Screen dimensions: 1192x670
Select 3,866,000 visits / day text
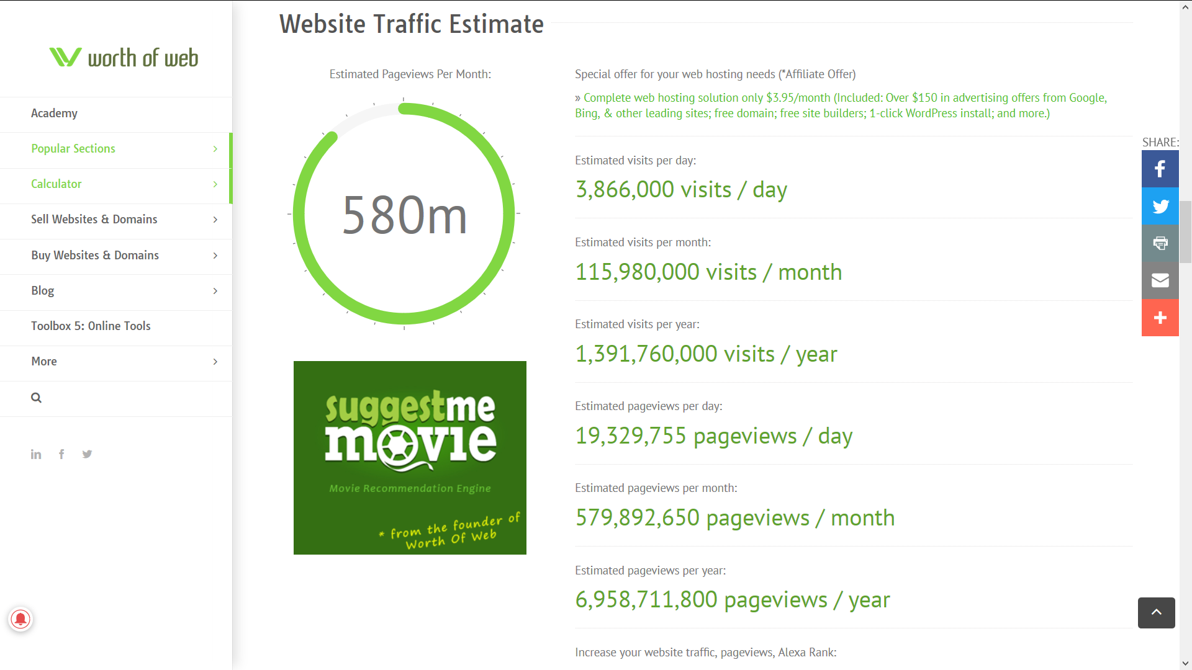point(681,190)
